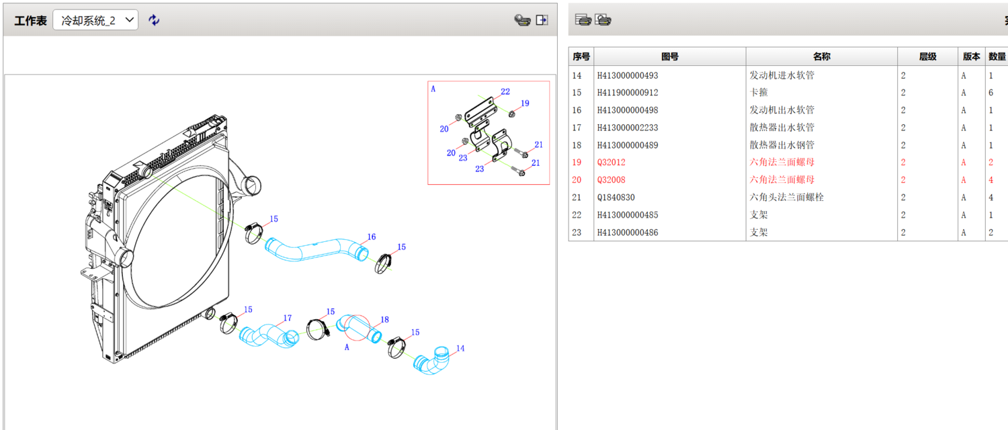
Task: Click the second print icon above the parts table
Action: [603, 20]
